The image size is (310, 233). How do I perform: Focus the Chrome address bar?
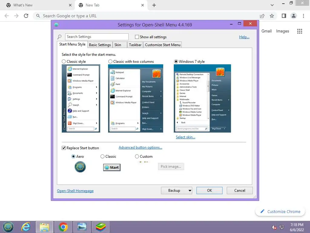pyautogui.click(x=146, y=16)
